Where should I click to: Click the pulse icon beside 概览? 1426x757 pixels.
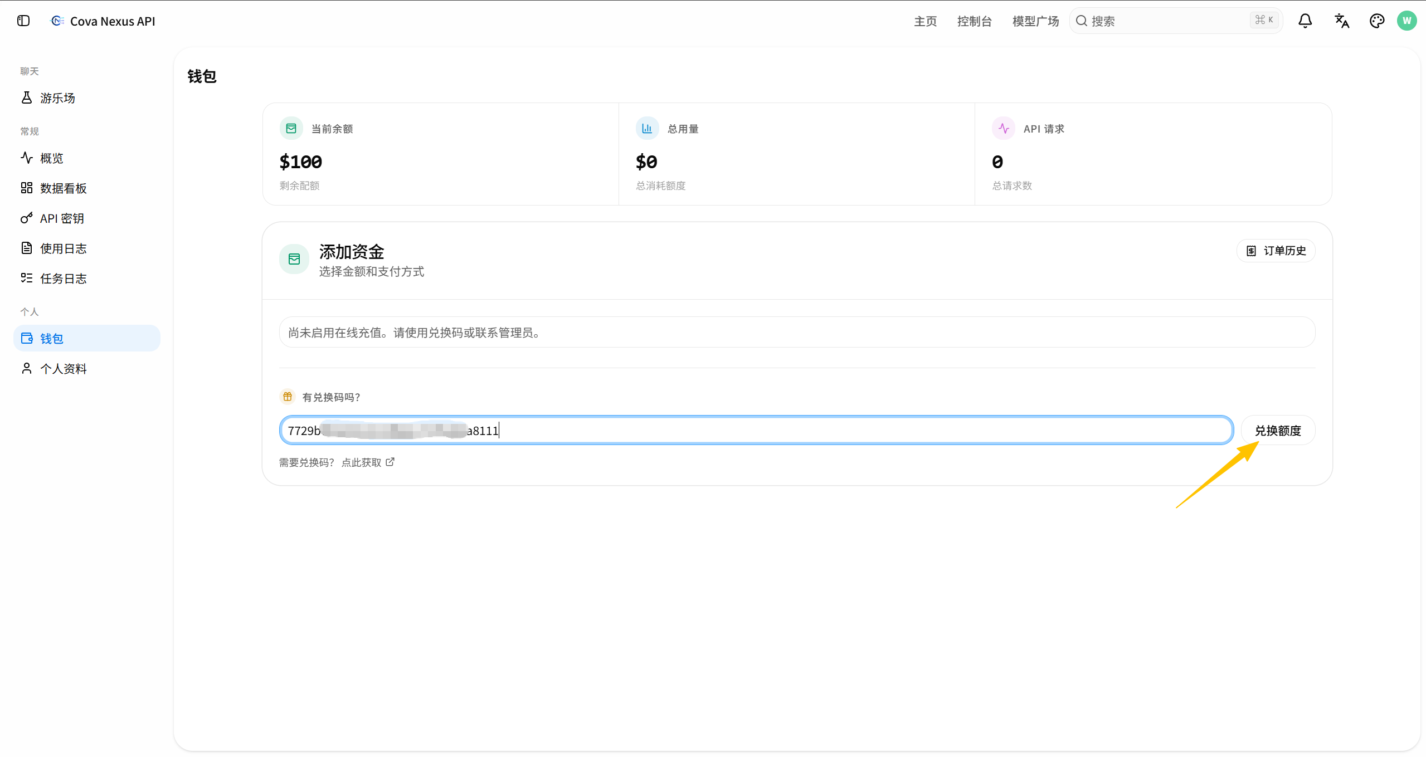(27, 158)
